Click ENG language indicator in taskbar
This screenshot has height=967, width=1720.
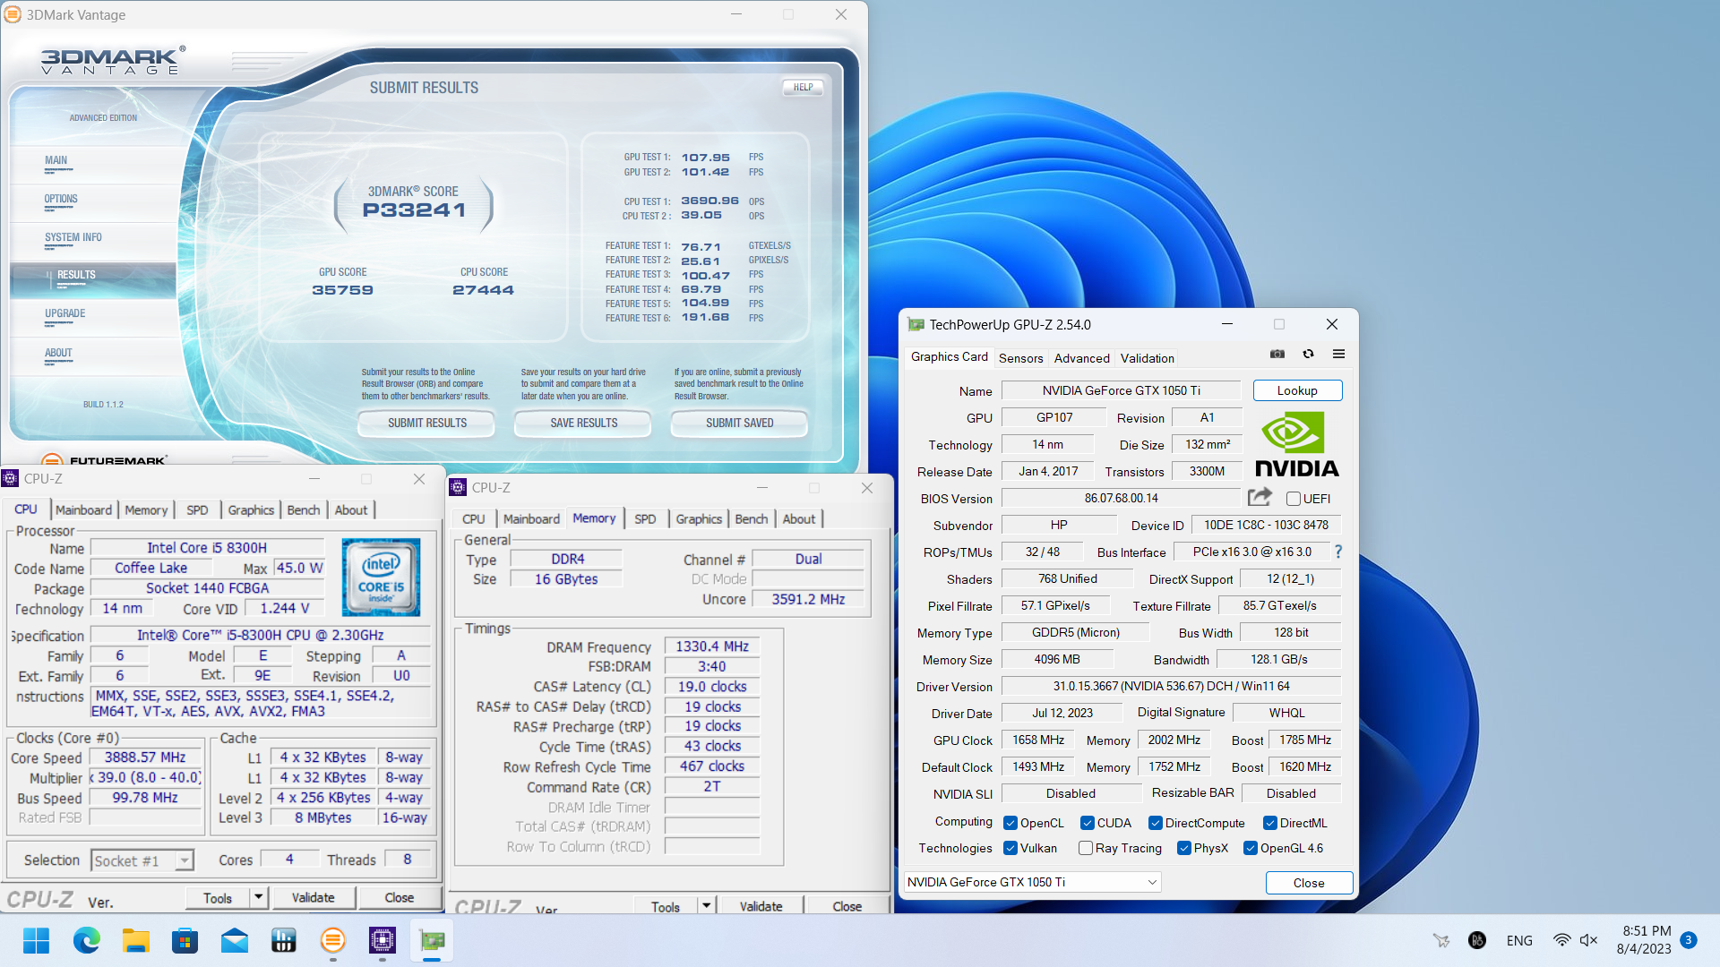(x=1519, y=940)
